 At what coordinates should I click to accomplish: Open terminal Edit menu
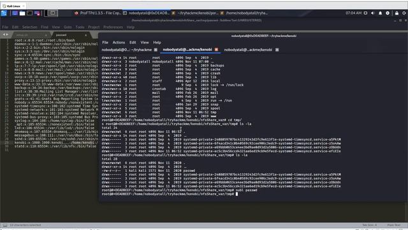(133, 43)
